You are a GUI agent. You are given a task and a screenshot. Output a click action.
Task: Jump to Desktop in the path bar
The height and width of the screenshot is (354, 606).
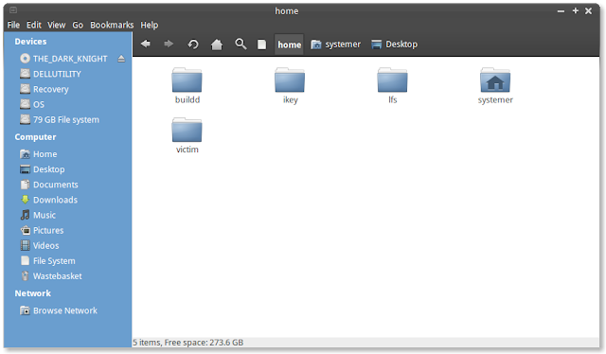pyautogui.click(x=394, y=44)
